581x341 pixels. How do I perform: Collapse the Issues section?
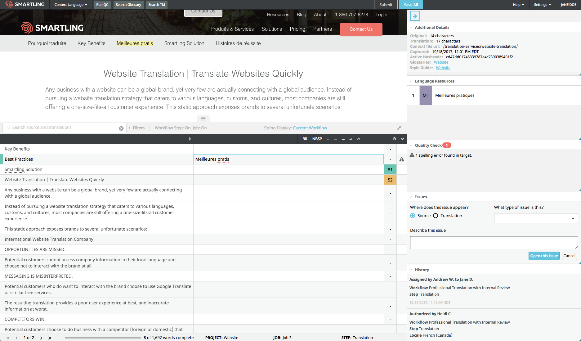point(411,197)
